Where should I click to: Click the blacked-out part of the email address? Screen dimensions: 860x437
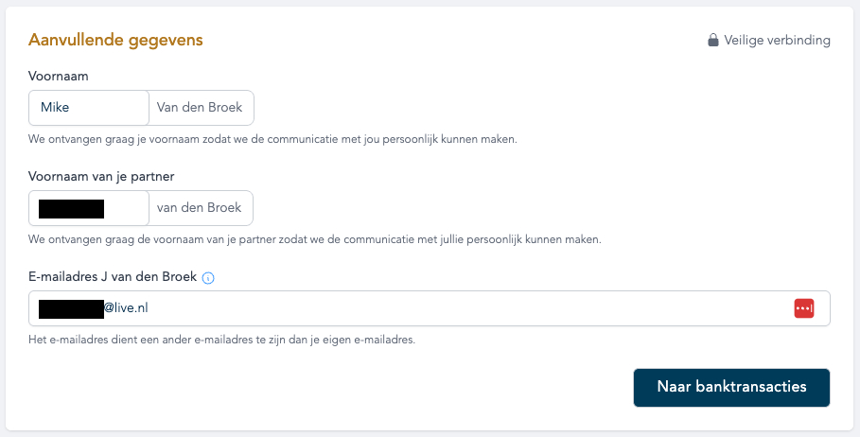tap(71, 308)
